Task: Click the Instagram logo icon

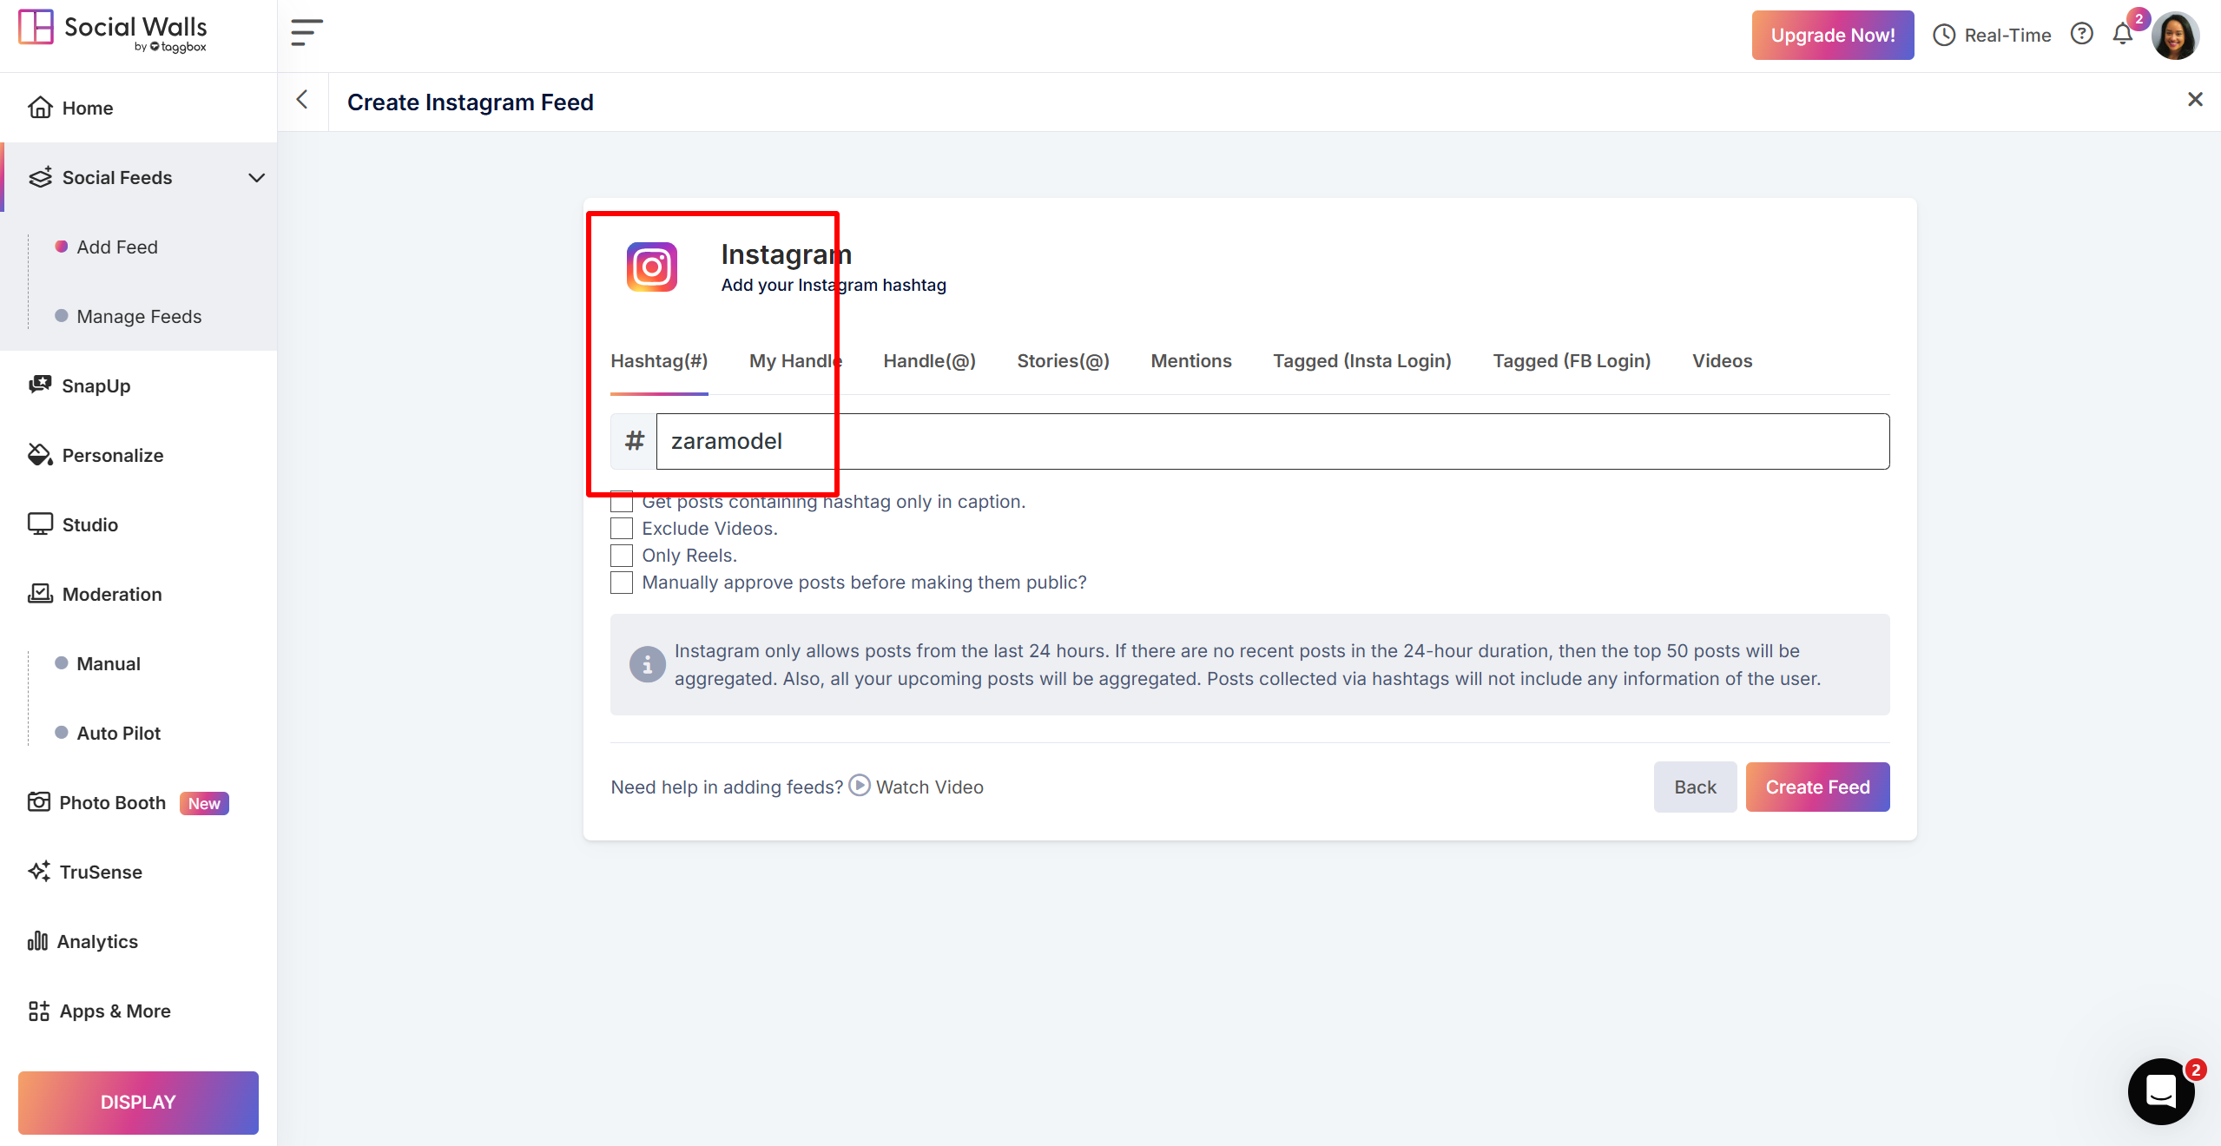Action: click(652, 267)
